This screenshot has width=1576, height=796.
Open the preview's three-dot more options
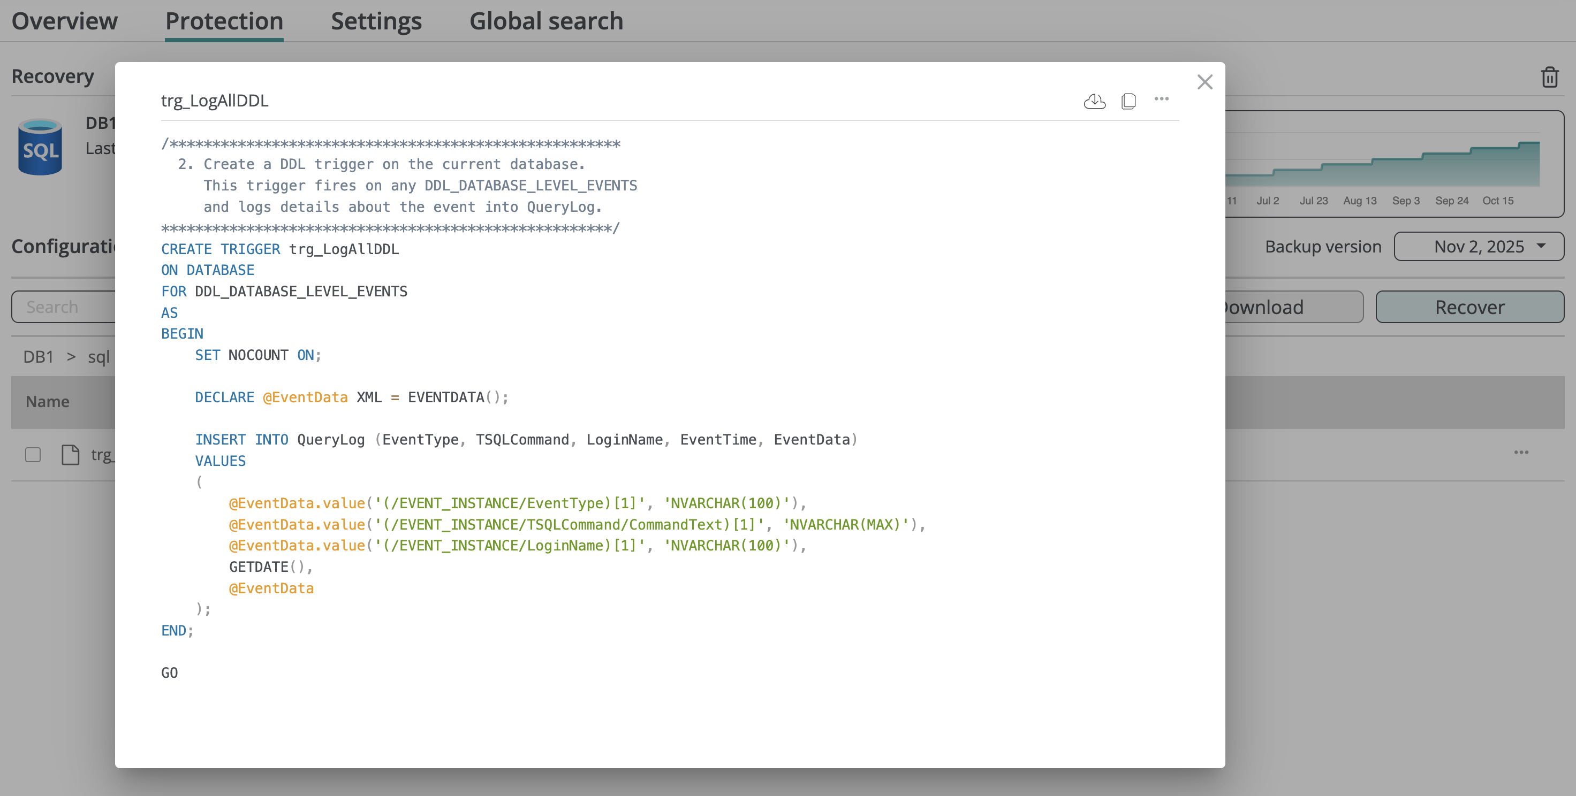tap(1161, 99)
